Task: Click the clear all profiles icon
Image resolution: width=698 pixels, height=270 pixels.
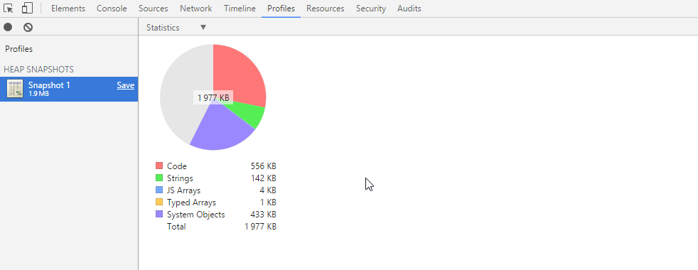Action: (x=28, y=28)
